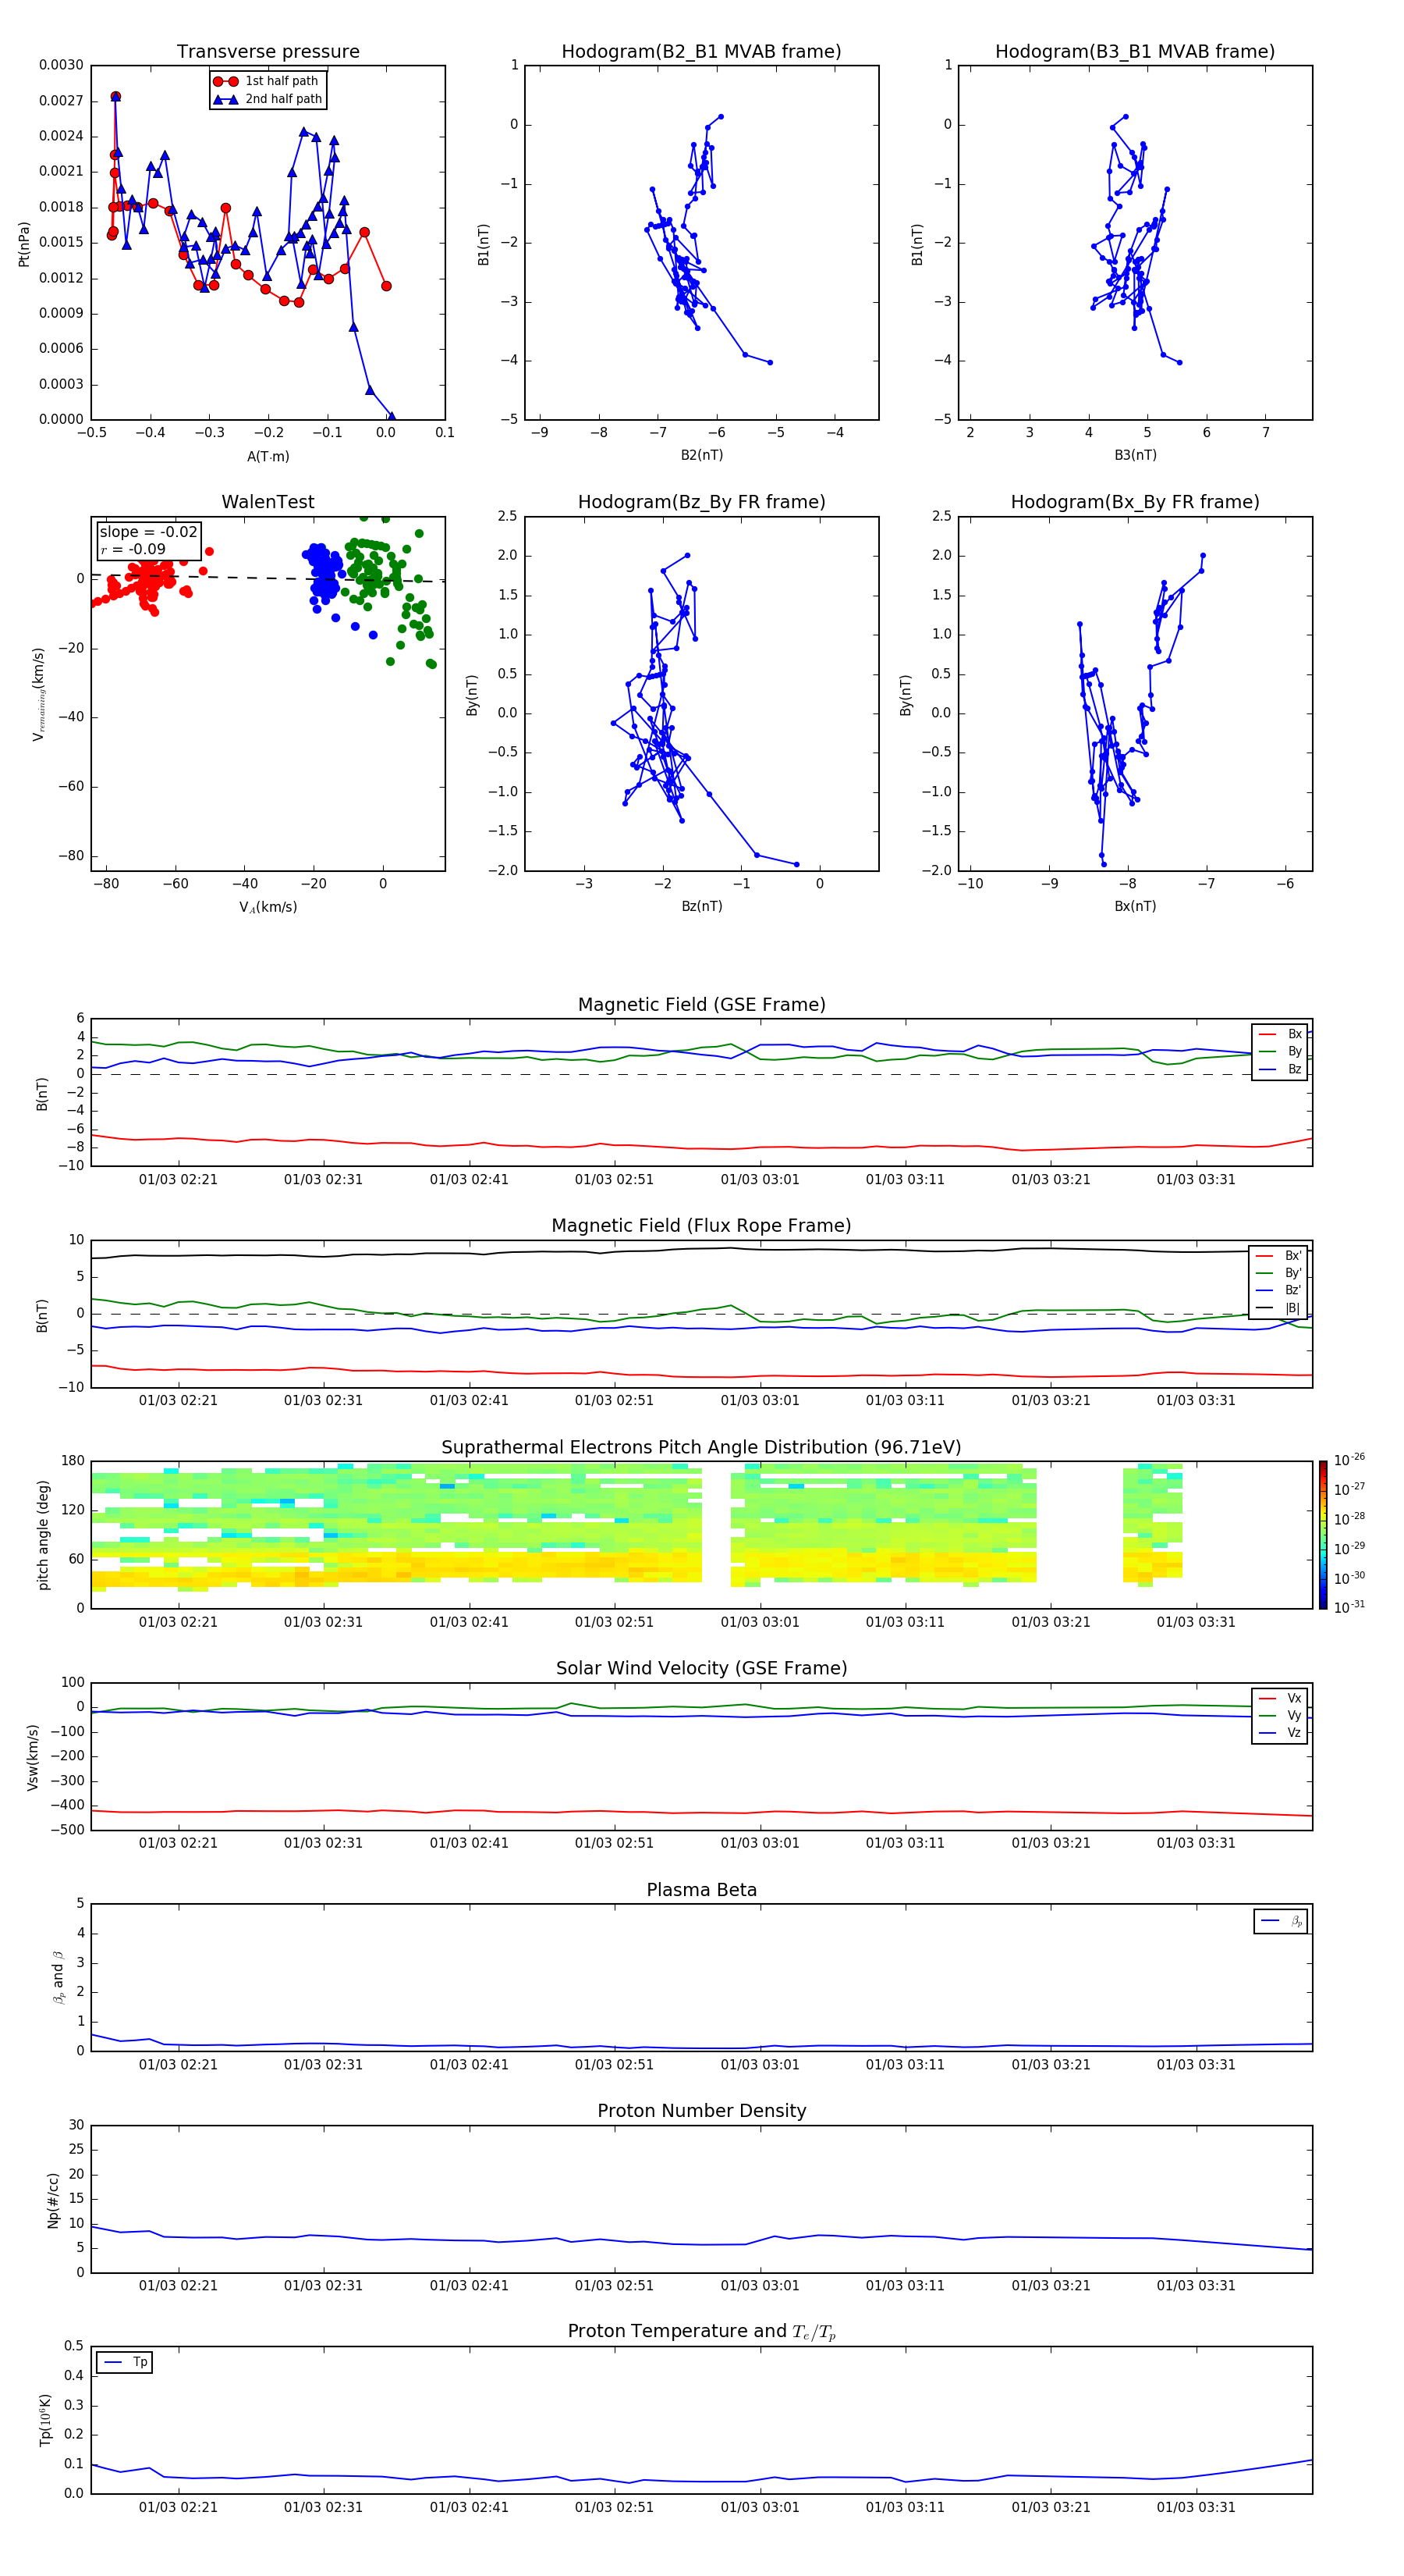The height and width of the screenshot is (2576, 1404).
Task: Click the 'pitch angle (deg)' axis label
Action: click(x=43, y=1535)
